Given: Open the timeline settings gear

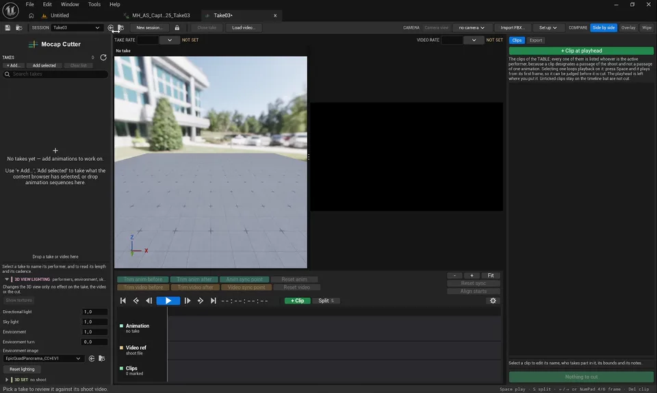Looking at the screenshot, I should pyautogui.click(x=493, y=301).
